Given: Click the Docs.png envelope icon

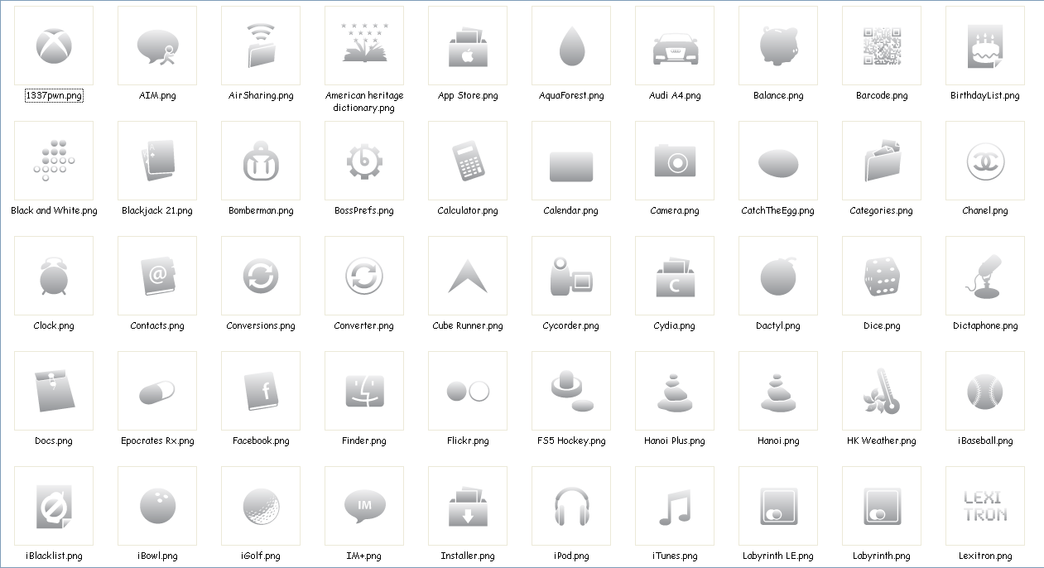Looking at the screenshot, I should tap(54, 391).
